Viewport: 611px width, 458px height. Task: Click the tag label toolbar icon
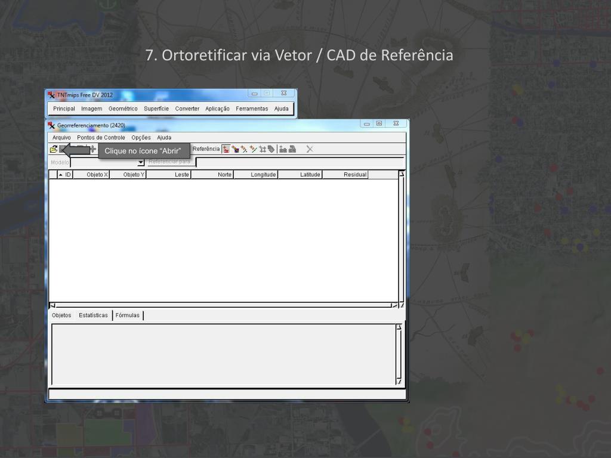coord(271,149)
